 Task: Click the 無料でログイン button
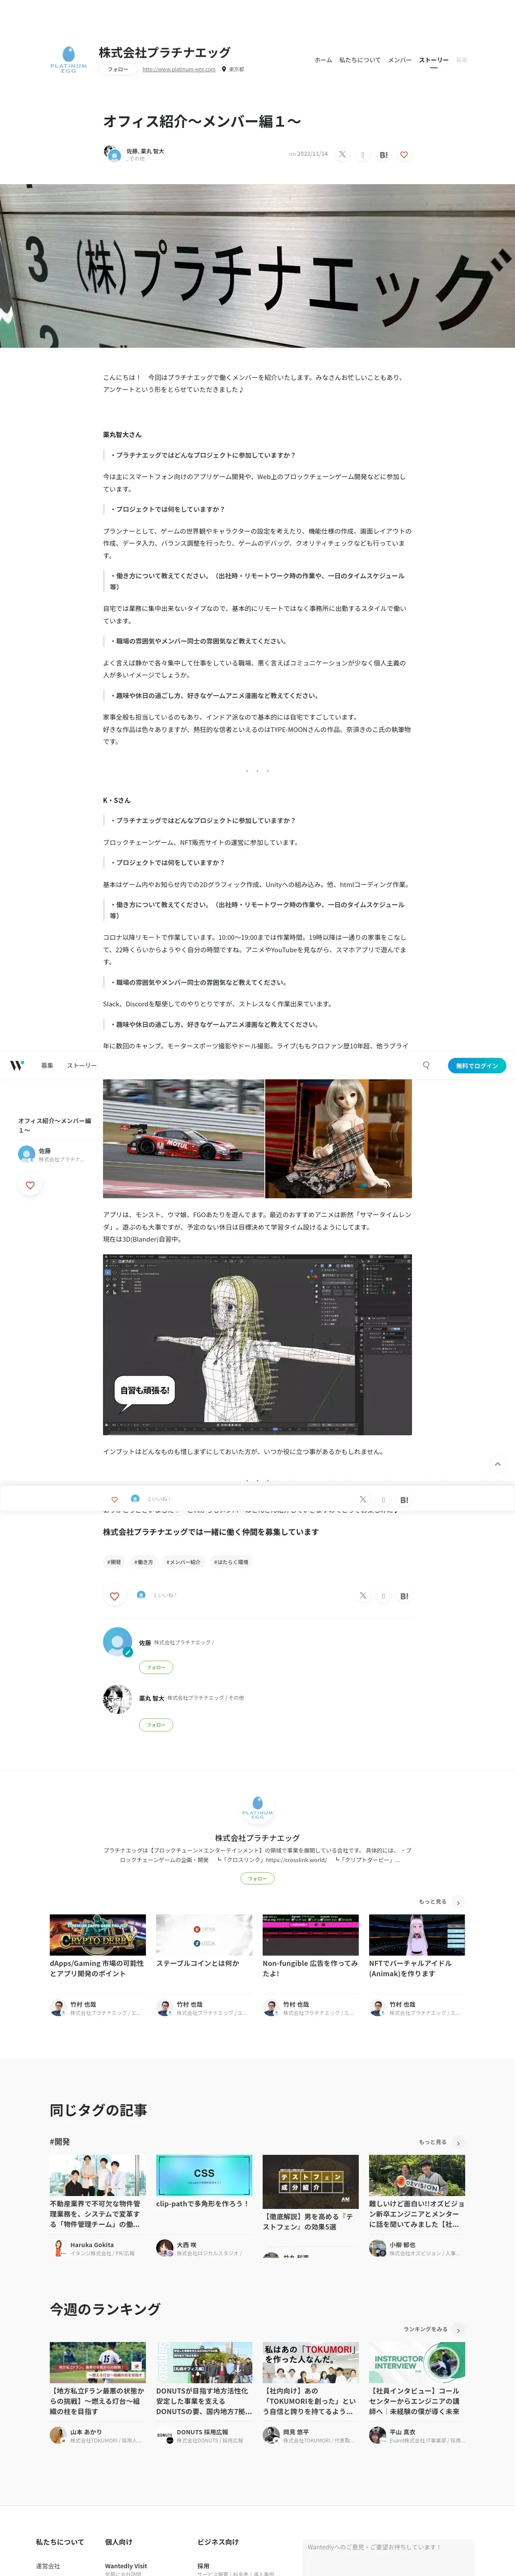477,1065
